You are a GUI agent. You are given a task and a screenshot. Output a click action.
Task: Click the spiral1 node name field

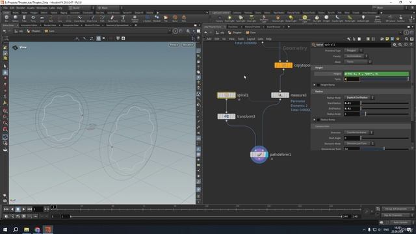[x=357, y=45]
